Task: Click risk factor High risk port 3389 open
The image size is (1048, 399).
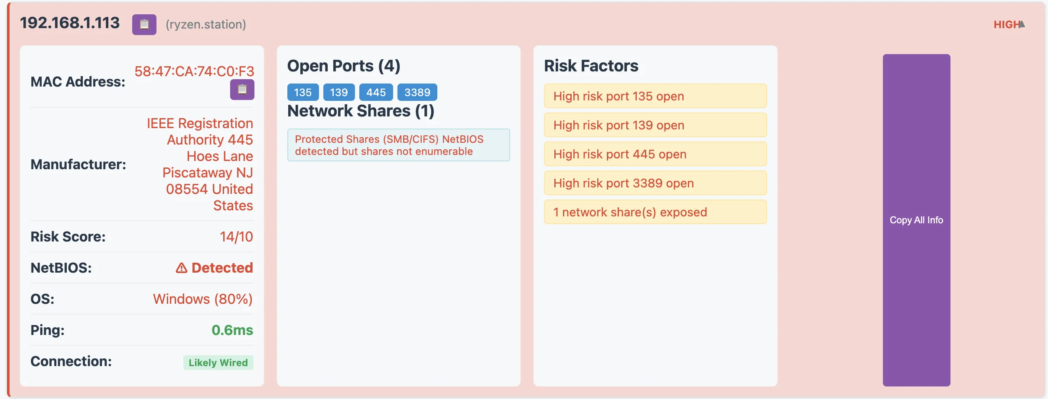Action: [x=655, y=183]
